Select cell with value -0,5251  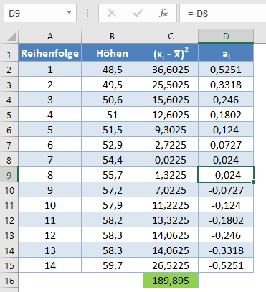[226, 265]
